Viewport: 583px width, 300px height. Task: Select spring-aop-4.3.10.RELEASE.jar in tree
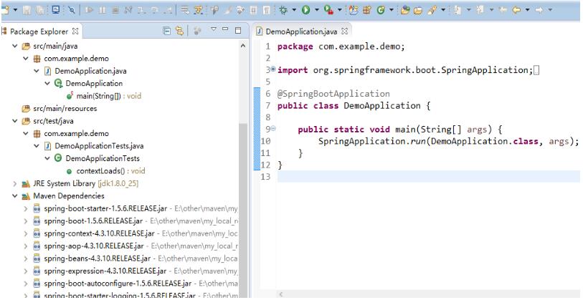[94, 246]
